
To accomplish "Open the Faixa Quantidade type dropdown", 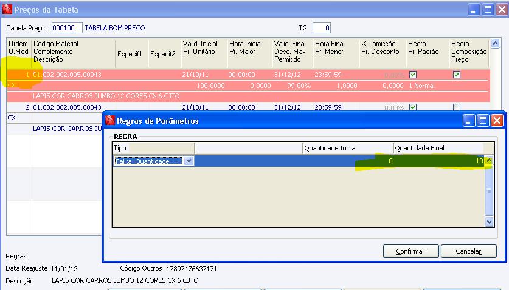I will pyautogui.click(x=189, y=161).
